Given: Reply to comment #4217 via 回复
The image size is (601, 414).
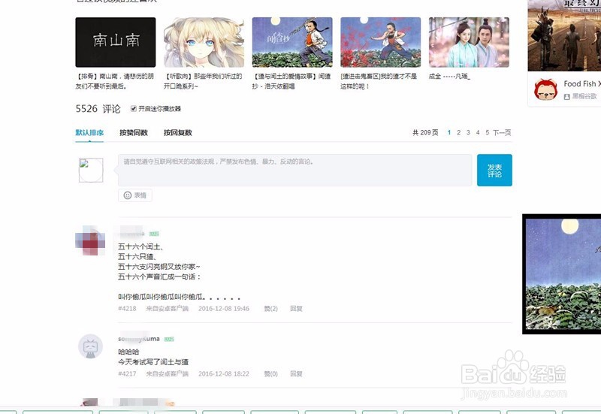Looking at the screenshot, I should coord(296,373).
